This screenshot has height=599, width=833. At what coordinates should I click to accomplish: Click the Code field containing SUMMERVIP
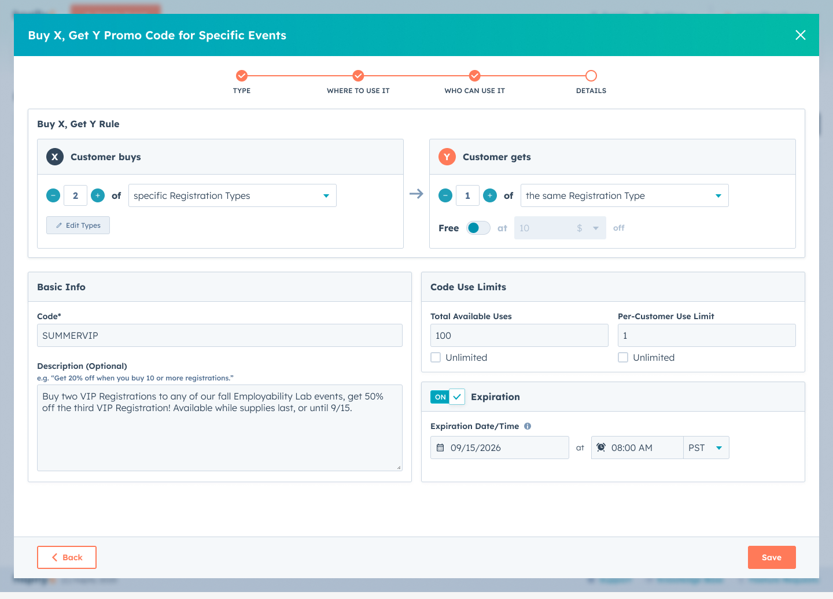220,335
